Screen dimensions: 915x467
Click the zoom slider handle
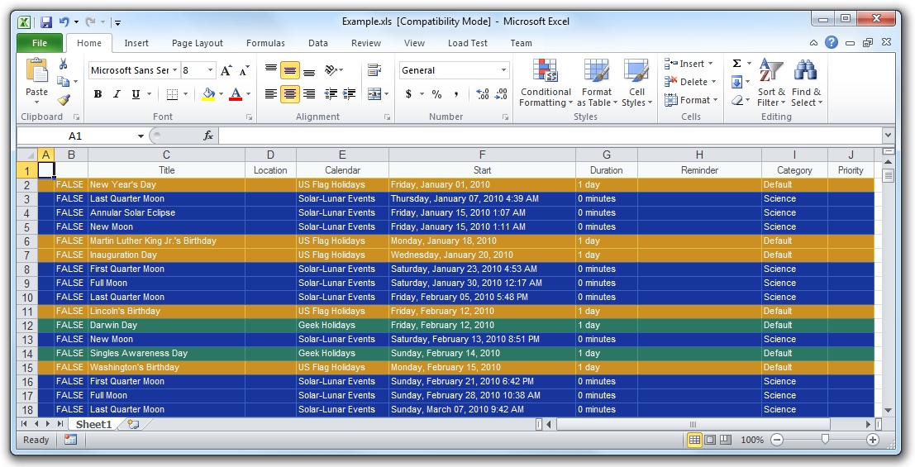pos(825,439)
